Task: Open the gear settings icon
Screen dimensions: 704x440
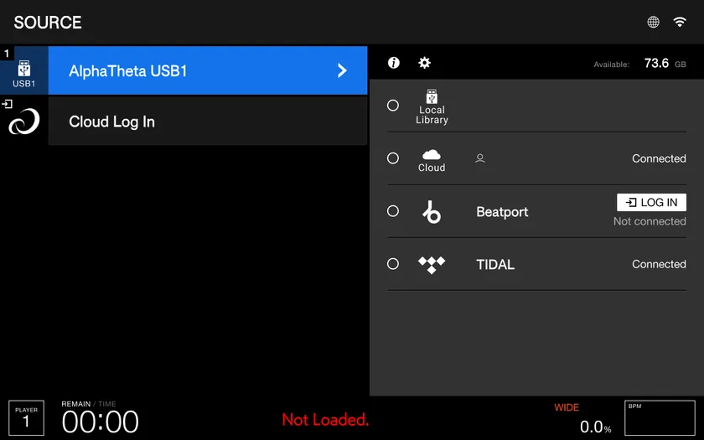Action: (x=424, y=62)
